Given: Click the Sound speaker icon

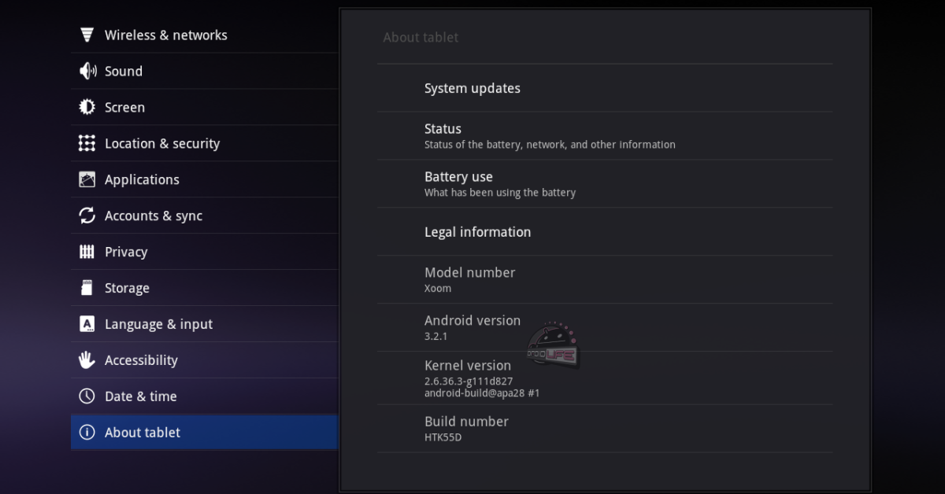Looking at the screenshot, I should [x=87, y=72].
